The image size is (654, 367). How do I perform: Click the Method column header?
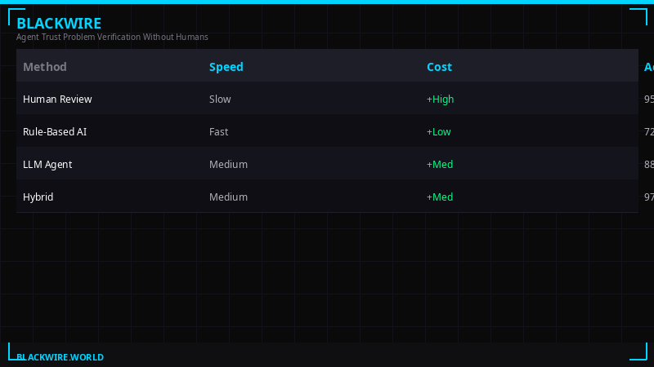click(45, 67)
